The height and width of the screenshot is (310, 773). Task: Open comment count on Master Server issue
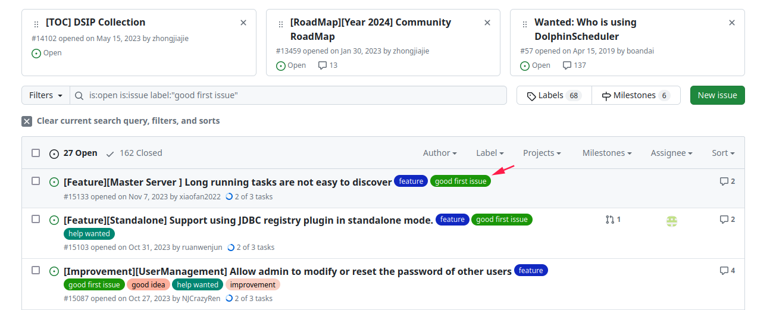[727, 181]
